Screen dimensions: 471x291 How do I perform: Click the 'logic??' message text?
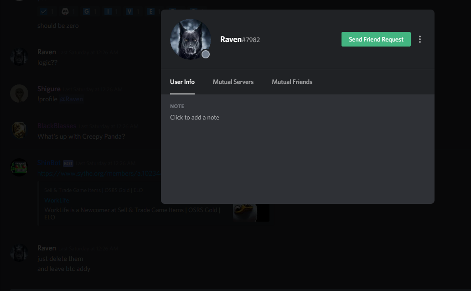47,62
